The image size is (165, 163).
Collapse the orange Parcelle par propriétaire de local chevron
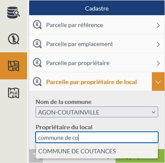click(158, 81)
